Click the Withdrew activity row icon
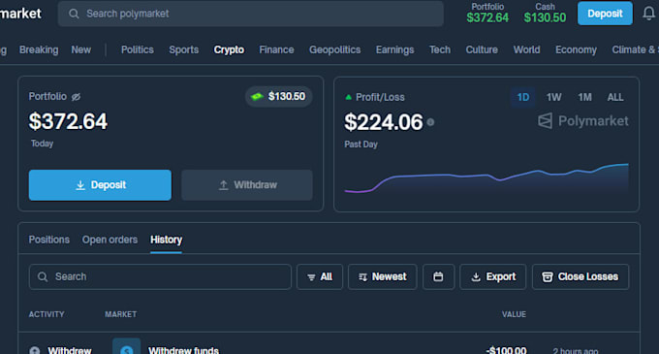 (35, 350)
